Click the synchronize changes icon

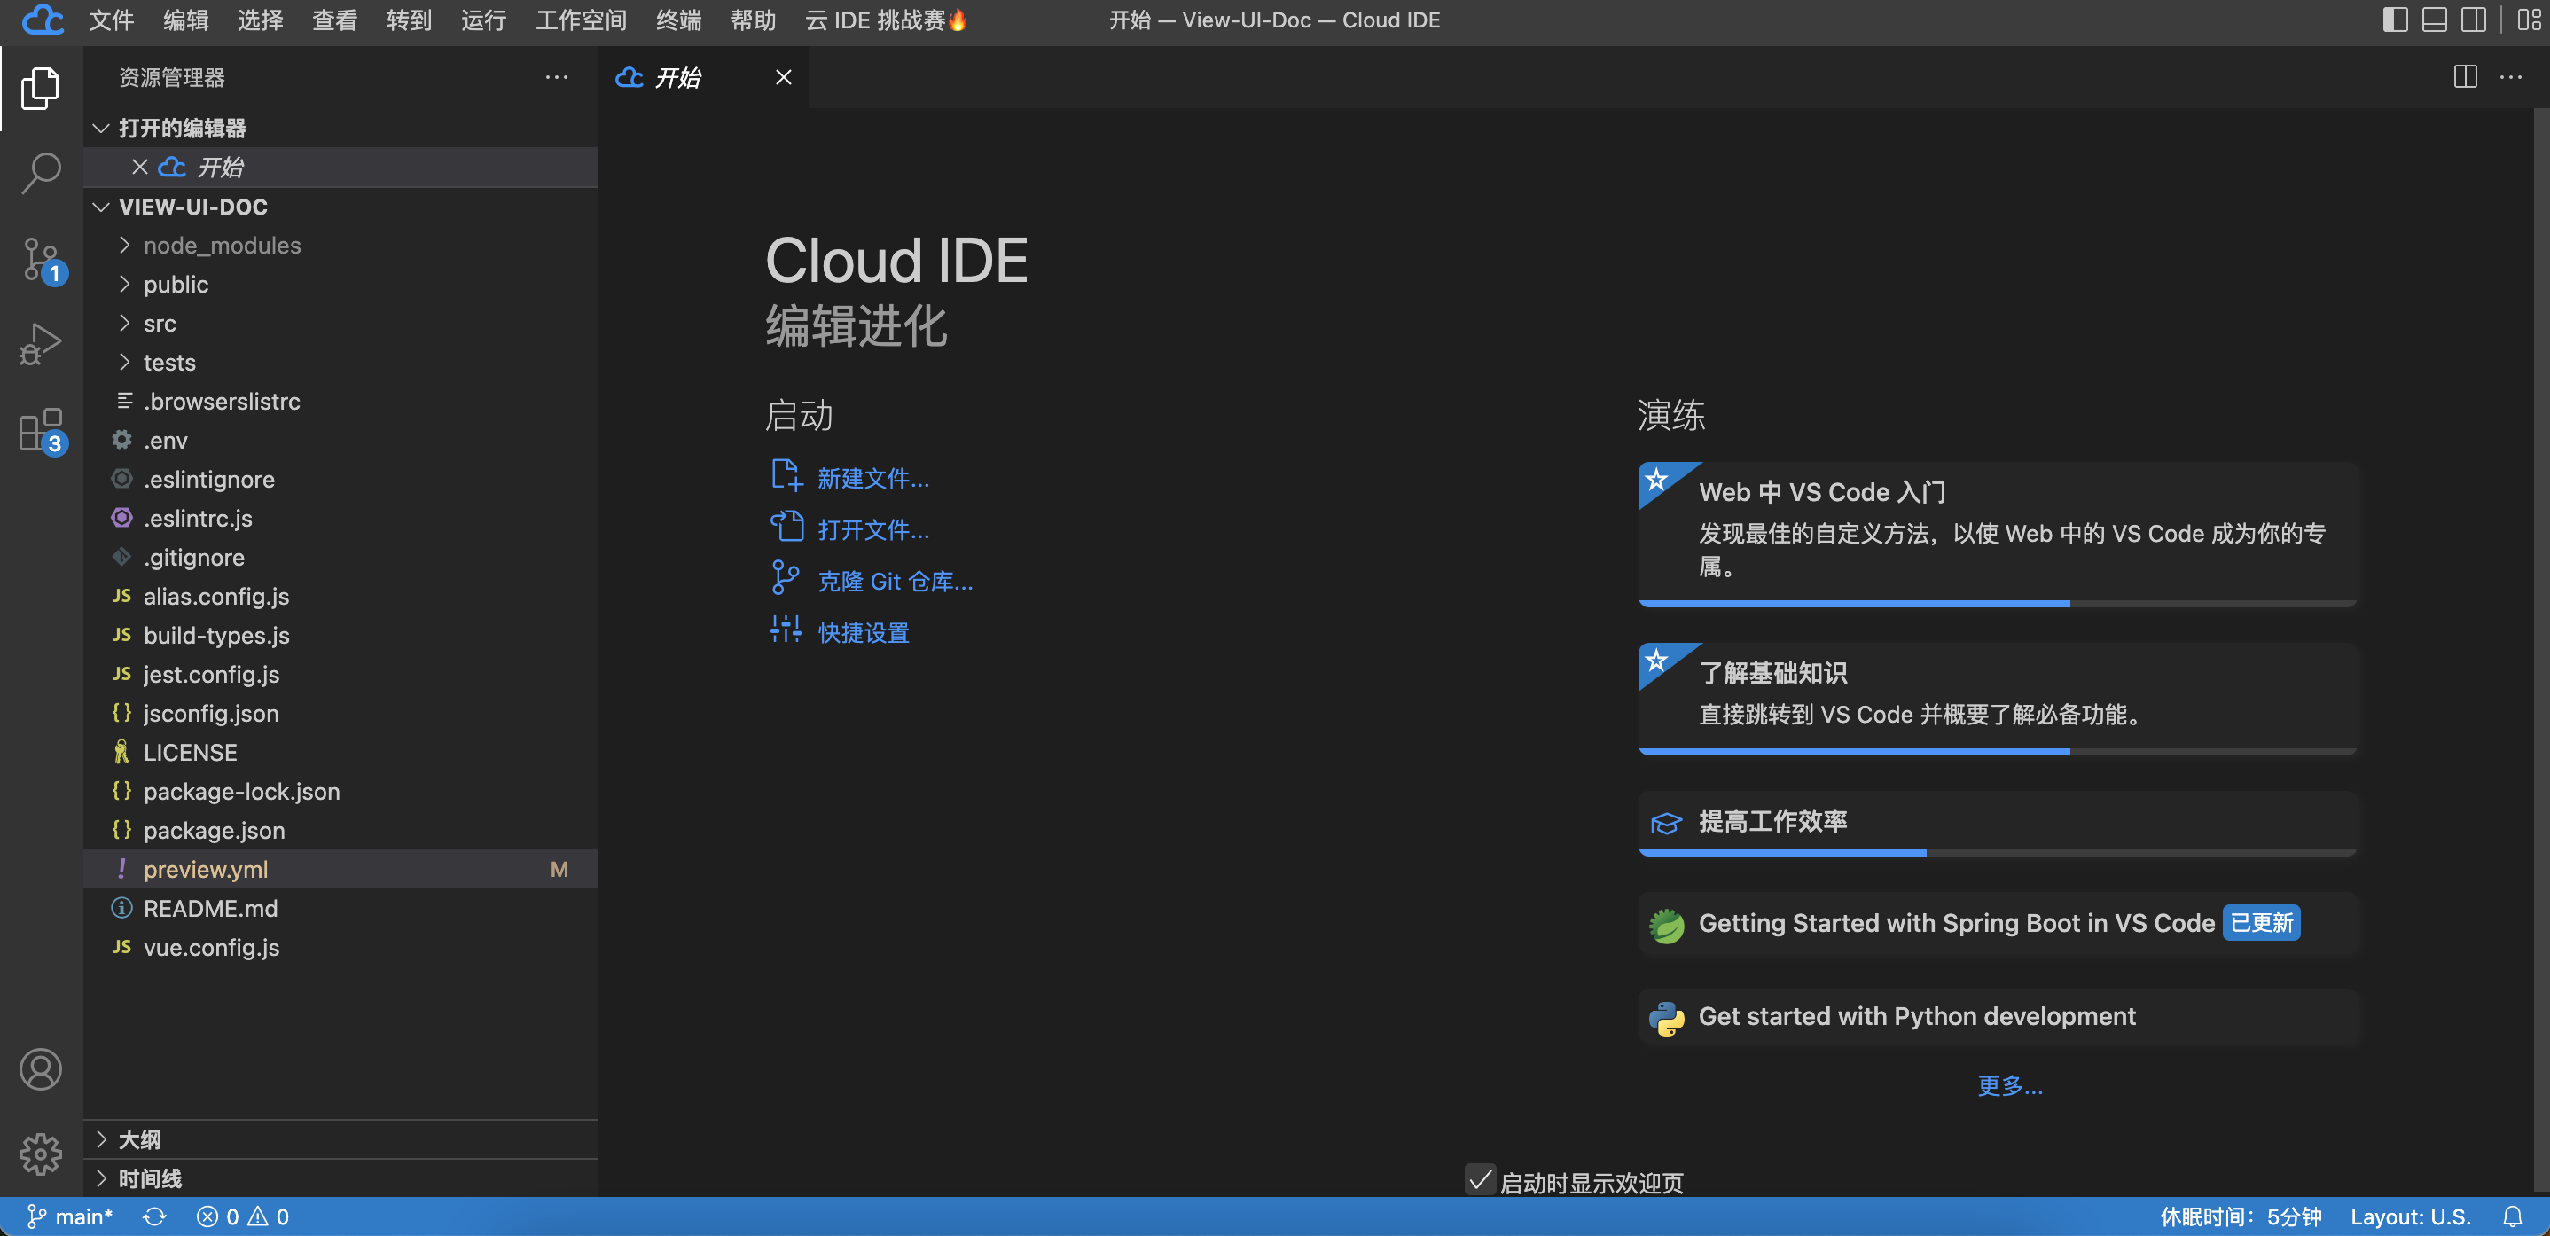[x=154, y=1216]
